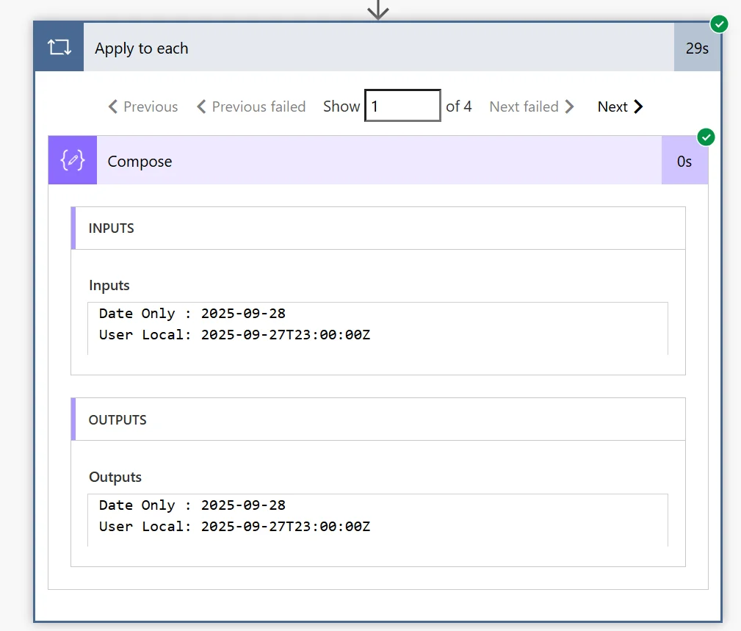Click the 'of 4' iteration count text
The width and height of the screenshot is (741, 631).
(x=458, y=107)
